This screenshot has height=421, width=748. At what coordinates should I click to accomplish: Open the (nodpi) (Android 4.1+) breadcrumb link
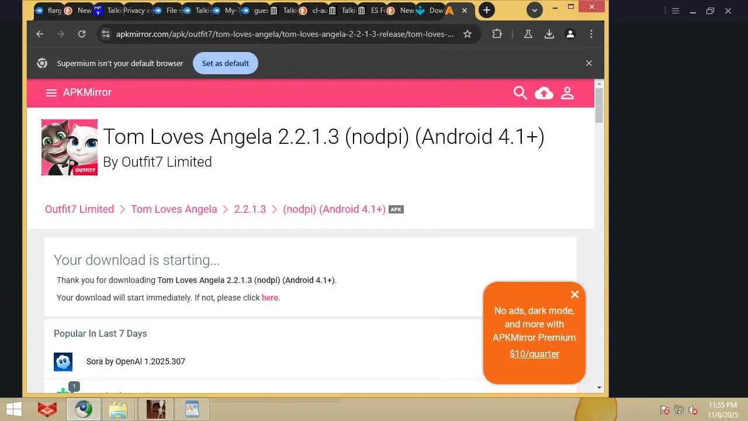tap(334, 209)
